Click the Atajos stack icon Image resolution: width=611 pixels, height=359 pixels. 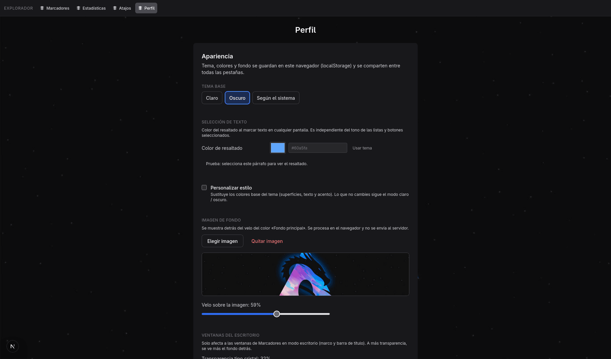(115, 8)
